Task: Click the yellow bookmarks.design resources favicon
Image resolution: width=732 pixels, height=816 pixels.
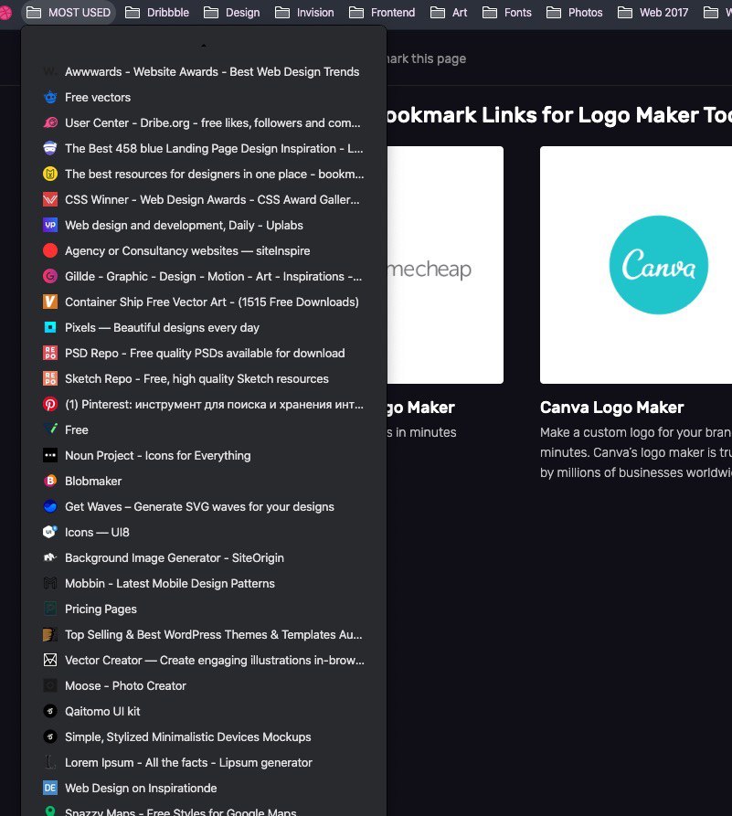Action: pos(50,174)
